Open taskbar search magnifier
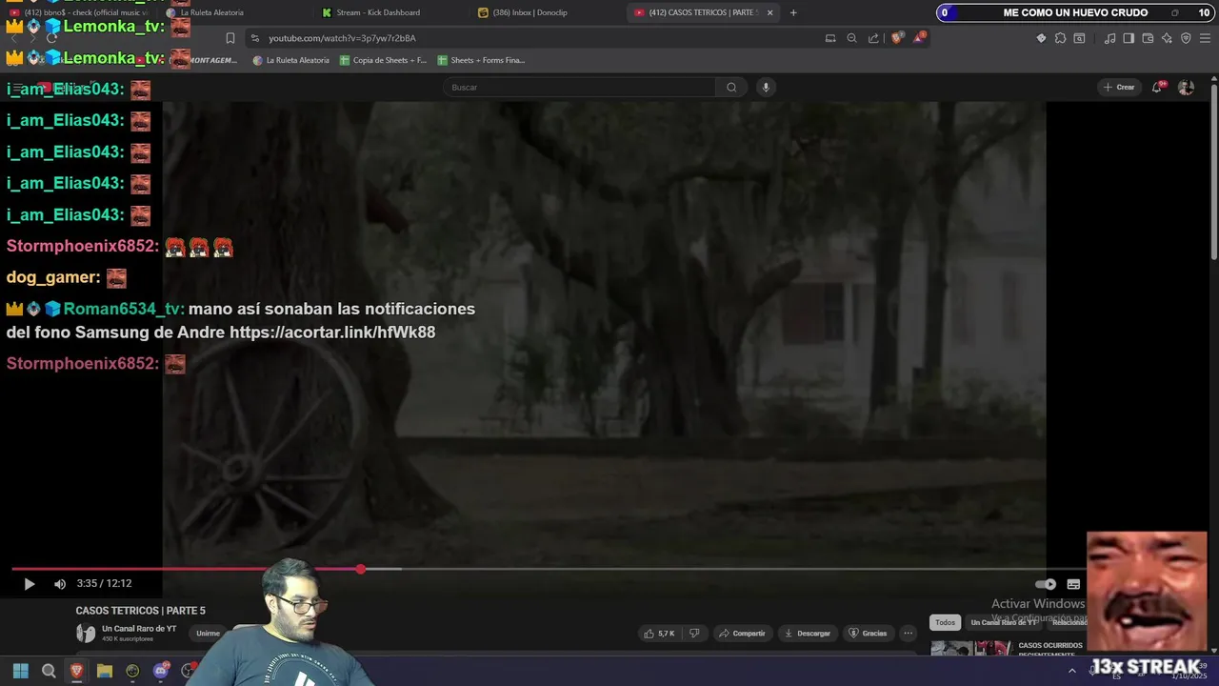Image resolution: width=1219 pixels, height=686 pixels. 49,671
